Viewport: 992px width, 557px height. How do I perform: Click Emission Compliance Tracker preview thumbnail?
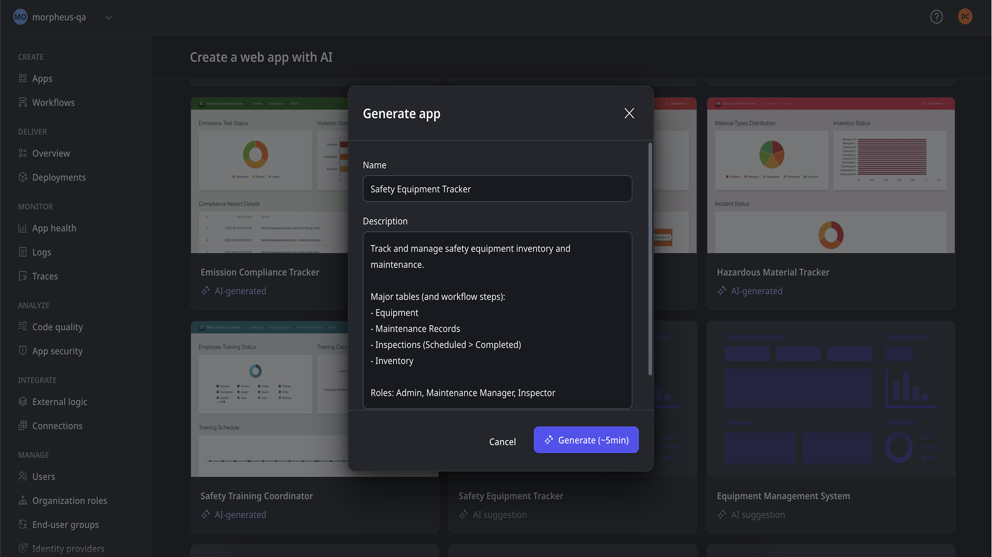(x=270, y=175)
